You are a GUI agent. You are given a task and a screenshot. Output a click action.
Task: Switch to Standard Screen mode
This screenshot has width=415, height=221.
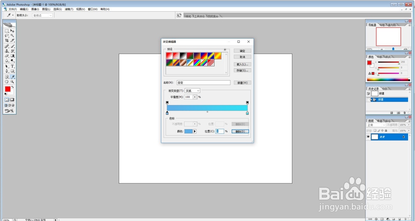(6, 105)
